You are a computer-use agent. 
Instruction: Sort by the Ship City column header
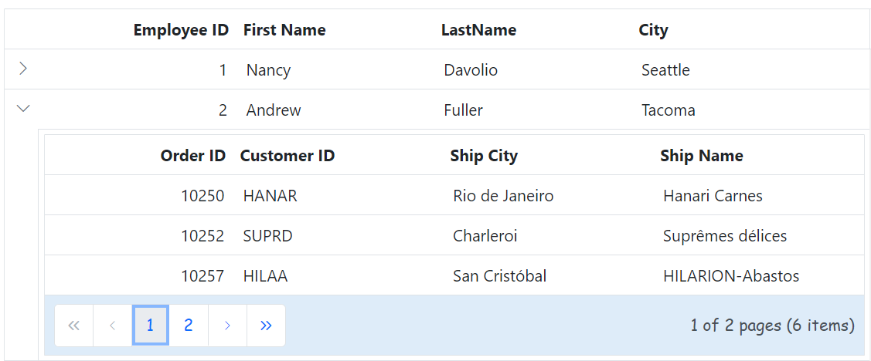pyautogui.click(x=484, y=156)
